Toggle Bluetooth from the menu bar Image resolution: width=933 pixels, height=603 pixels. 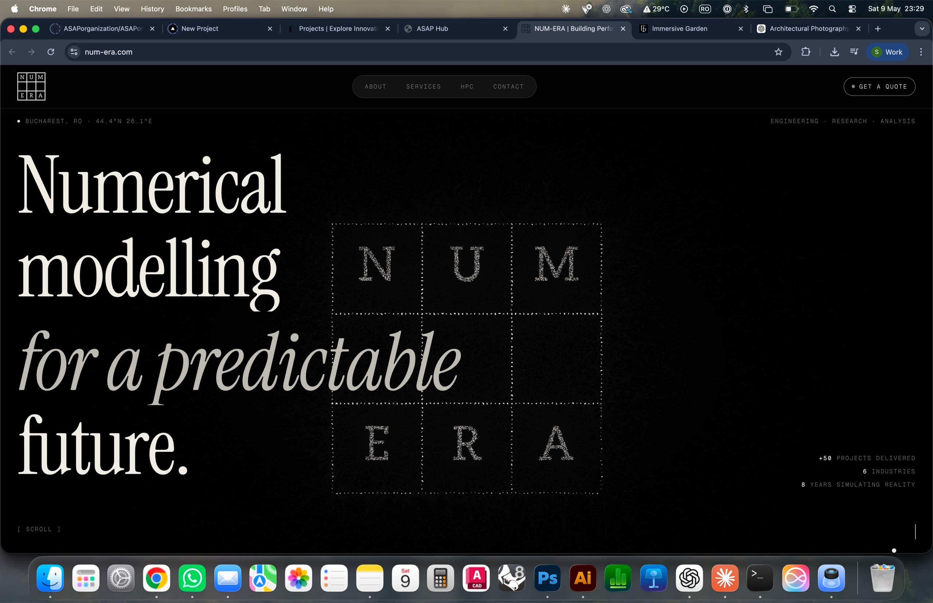[x=746, y=9]
